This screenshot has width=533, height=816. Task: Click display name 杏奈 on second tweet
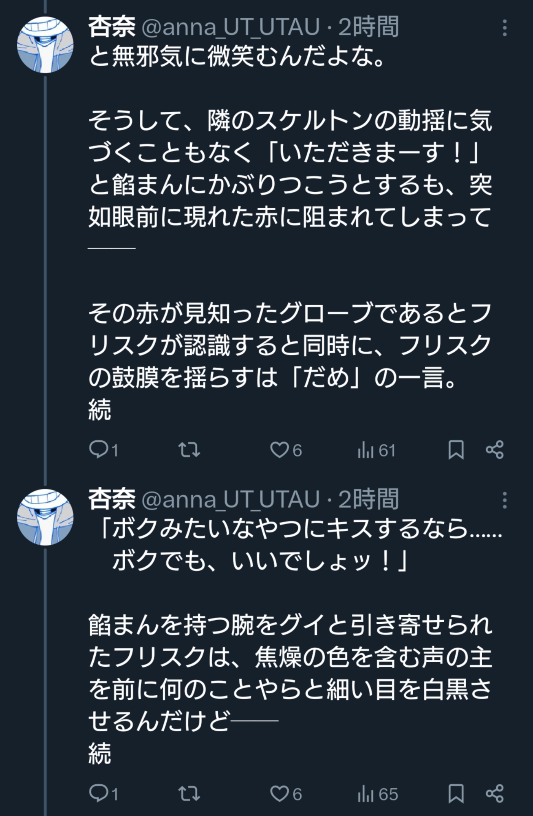click(112, 499)
